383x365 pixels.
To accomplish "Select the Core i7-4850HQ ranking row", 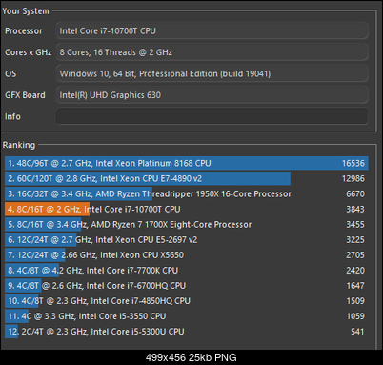I will tap(187, 300).
